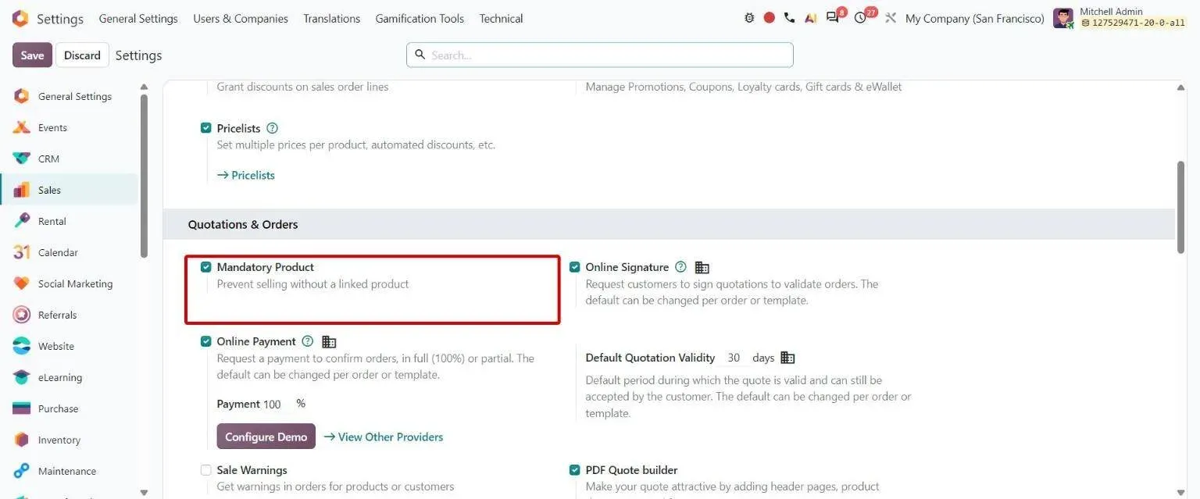Click the Referrals app icon in sidebar
The width and height of the screenshot is (1200, 499).
pos(22,315)
